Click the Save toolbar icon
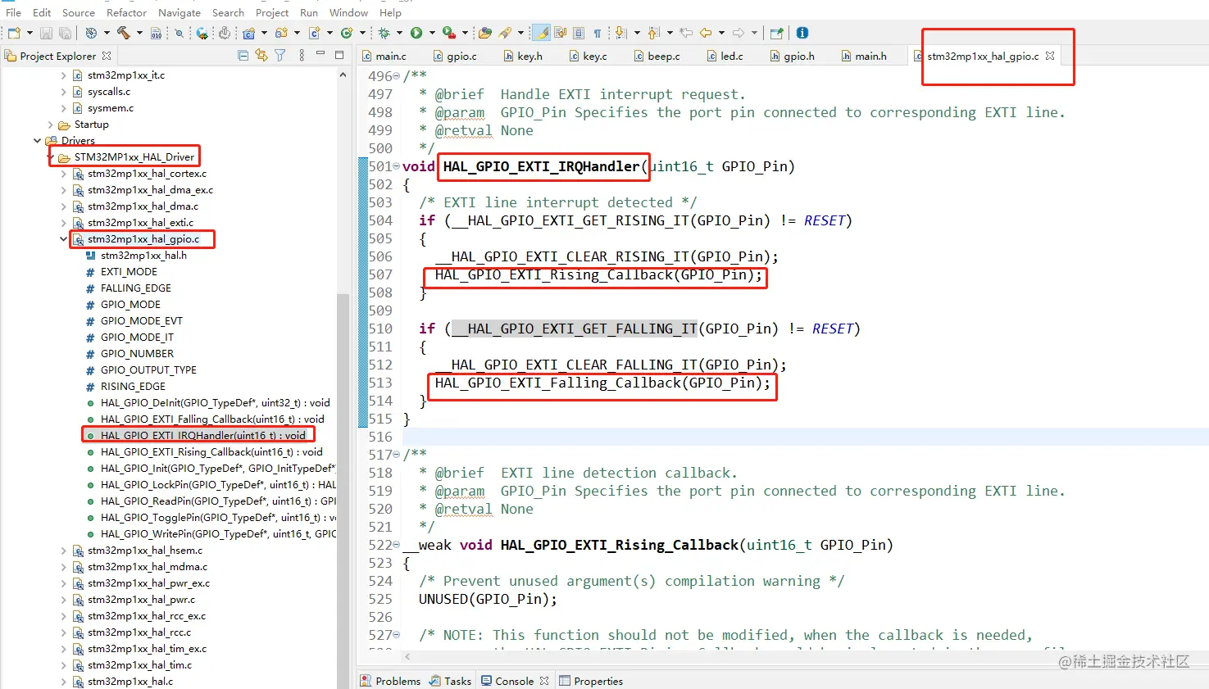Image resolution: width=1209 pixels, height=689 pixels. (x=46, y=33)
